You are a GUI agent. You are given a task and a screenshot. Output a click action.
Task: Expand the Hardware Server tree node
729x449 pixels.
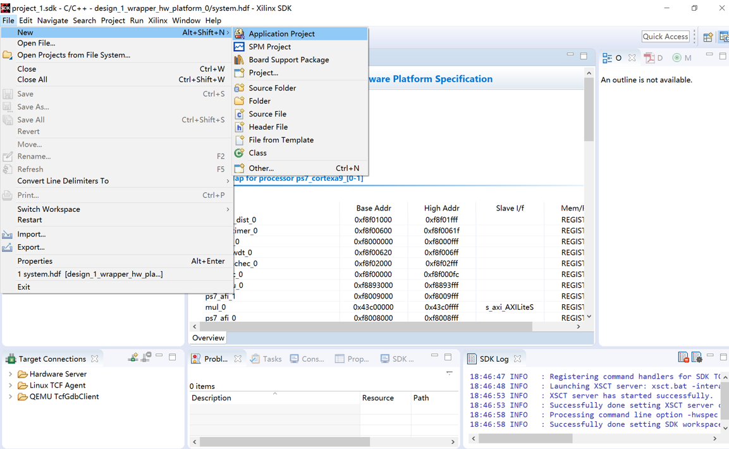pos(10,374)
